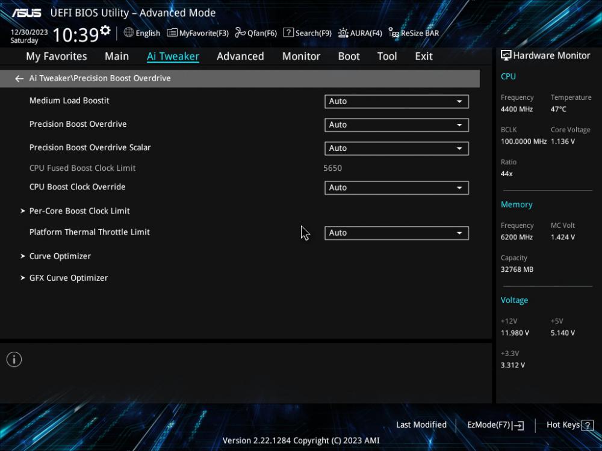Viewport: 602px width, 451px height.
Task: Click CPU frequency value 4400 MHz
Action: click(x=517, y=109)
